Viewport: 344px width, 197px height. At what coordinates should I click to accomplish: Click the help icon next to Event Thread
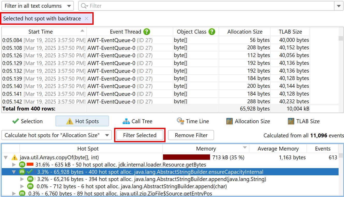click(147, 32)
